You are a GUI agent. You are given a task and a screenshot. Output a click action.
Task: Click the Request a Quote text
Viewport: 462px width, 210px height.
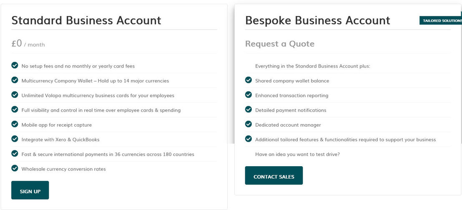[x=280, y=44]
